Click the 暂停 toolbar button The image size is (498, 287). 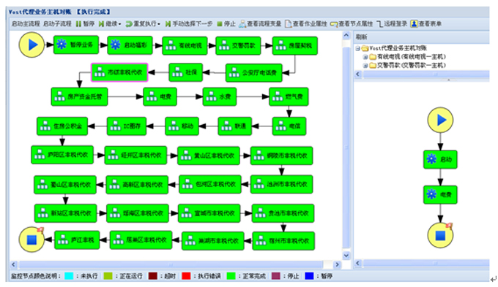click(x=85, y=24)
